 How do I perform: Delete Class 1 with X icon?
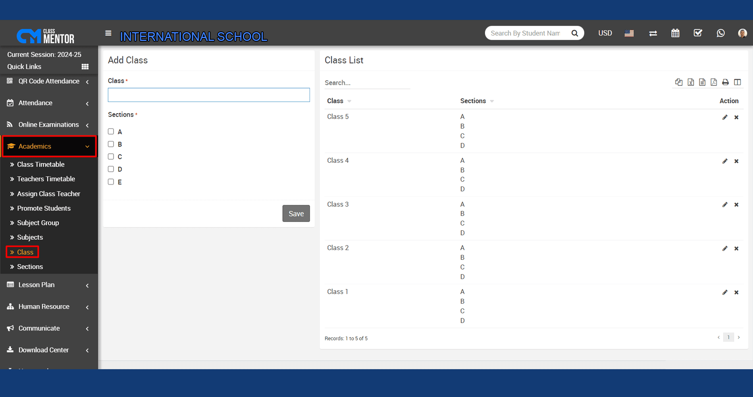(736, 293)
